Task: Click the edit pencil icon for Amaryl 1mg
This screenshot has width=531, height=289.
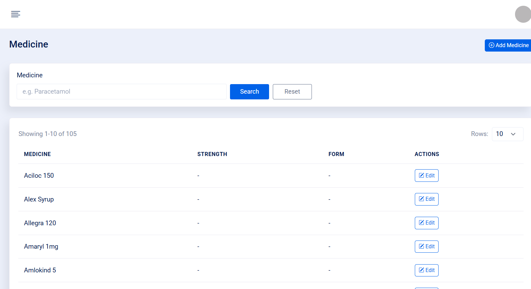Action: pyautogui.click(x=421, y=247)
